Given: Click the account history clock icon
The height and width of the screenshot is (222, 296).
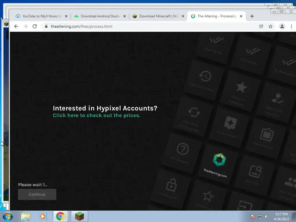Looking at the screenshot, I should (x=205, y=76).
